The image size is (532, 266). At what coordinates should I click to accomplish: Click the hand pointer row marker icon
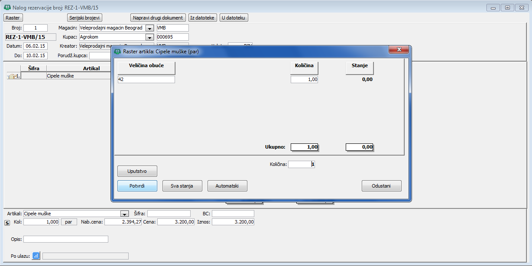pyautogui.click(x=13, y=76)
